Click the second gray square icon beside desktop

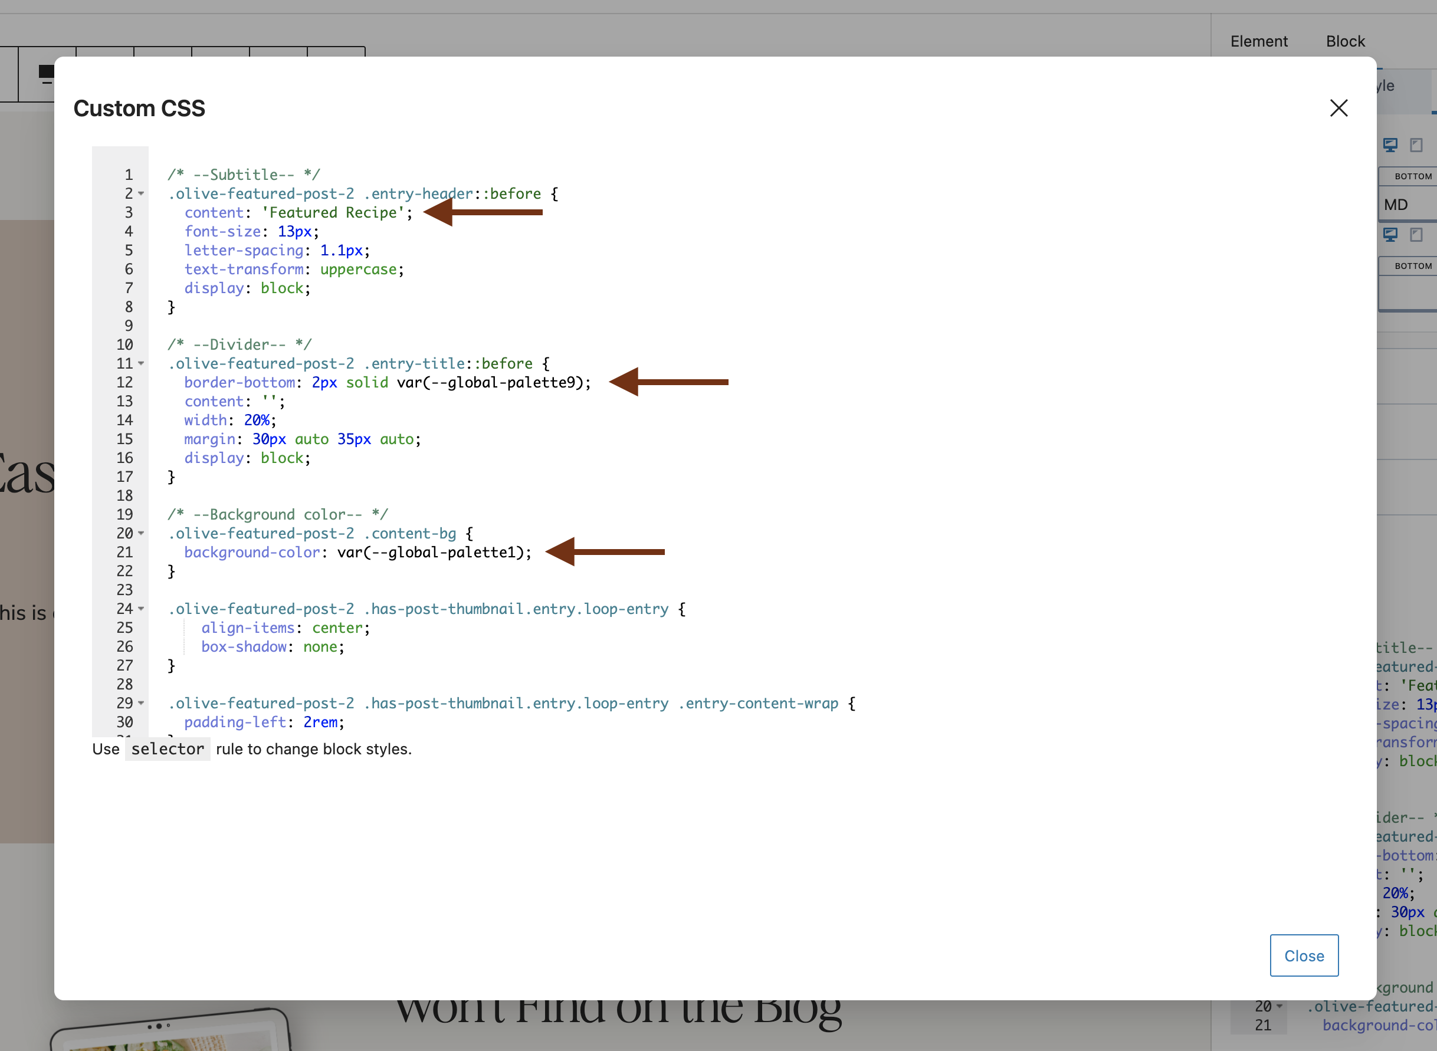[1415, 235]
